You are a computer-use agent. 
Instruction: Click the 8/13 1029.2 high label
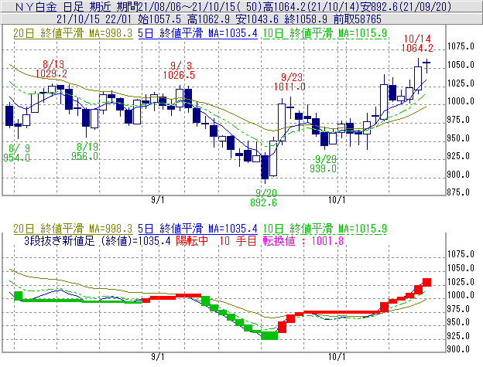(x=51, y=69)
